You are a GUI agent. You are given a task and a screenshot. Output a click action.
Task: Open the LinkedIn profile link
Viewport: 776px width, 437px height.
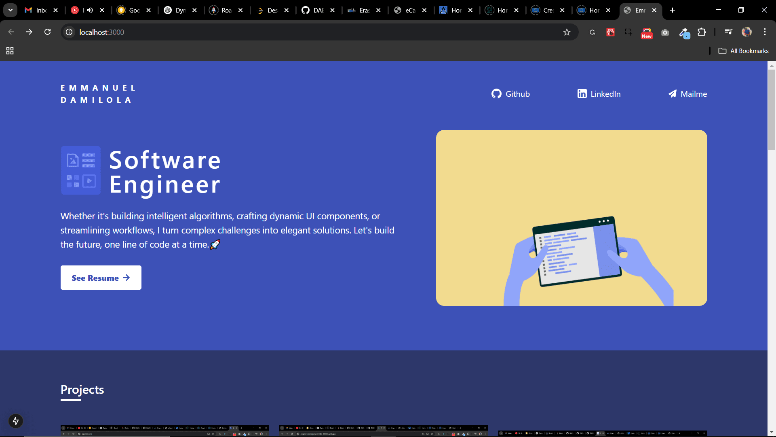pyautogui.click(x=599, y=94)
